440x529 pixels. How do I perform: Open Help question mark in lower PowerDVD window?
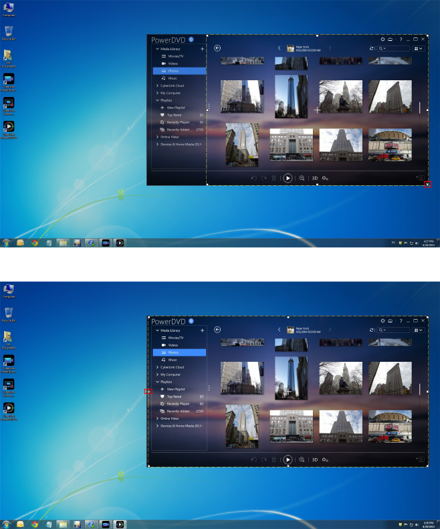point(401,321)
